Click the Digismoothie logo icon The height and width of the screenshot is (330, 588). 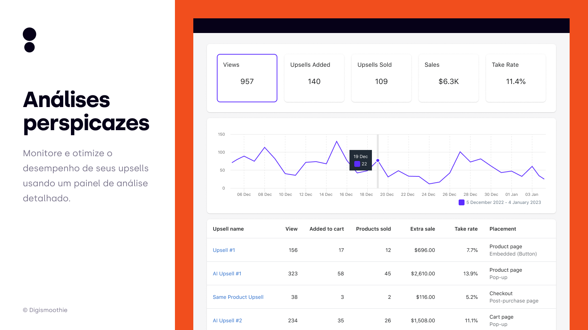click(x=29, y=40)
